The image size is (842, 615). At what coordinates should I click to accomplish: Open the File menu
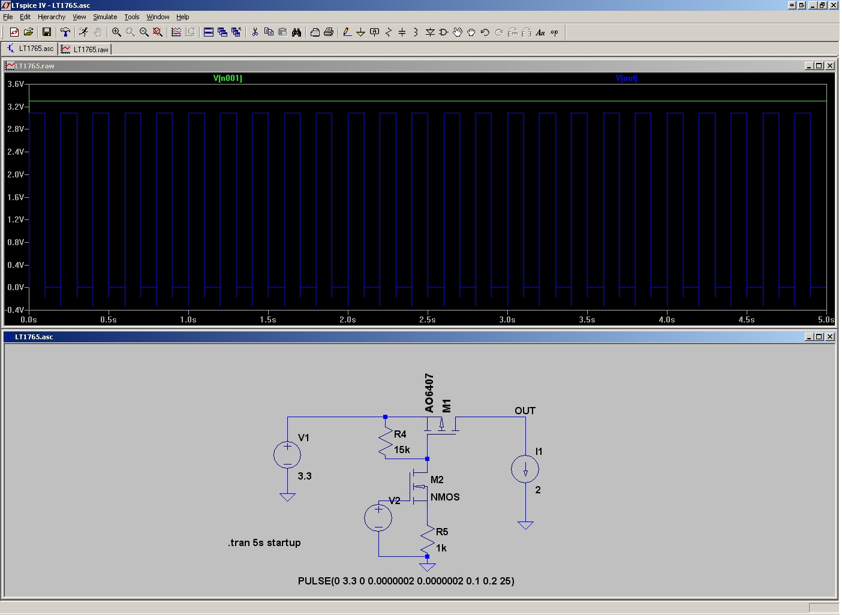coord(8,17)
